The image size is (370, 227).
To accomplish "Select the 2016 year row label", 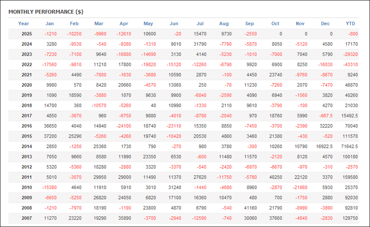I will coord(27,126).
